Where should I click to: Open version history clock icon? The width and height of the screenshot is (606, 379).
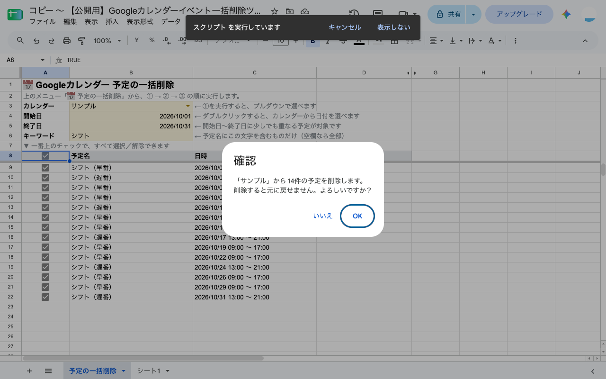coord(354,14)
